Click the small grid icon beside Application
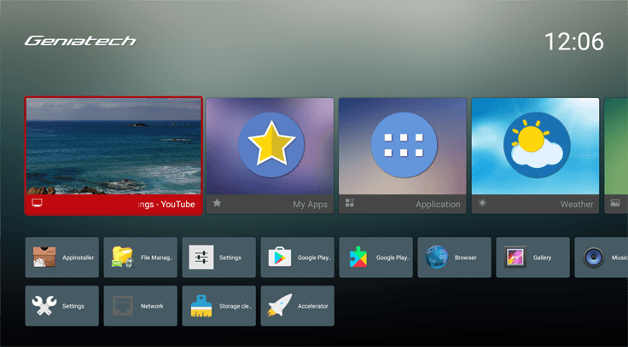The height and width of the screenshot is (347, 628). pos(350,203)
